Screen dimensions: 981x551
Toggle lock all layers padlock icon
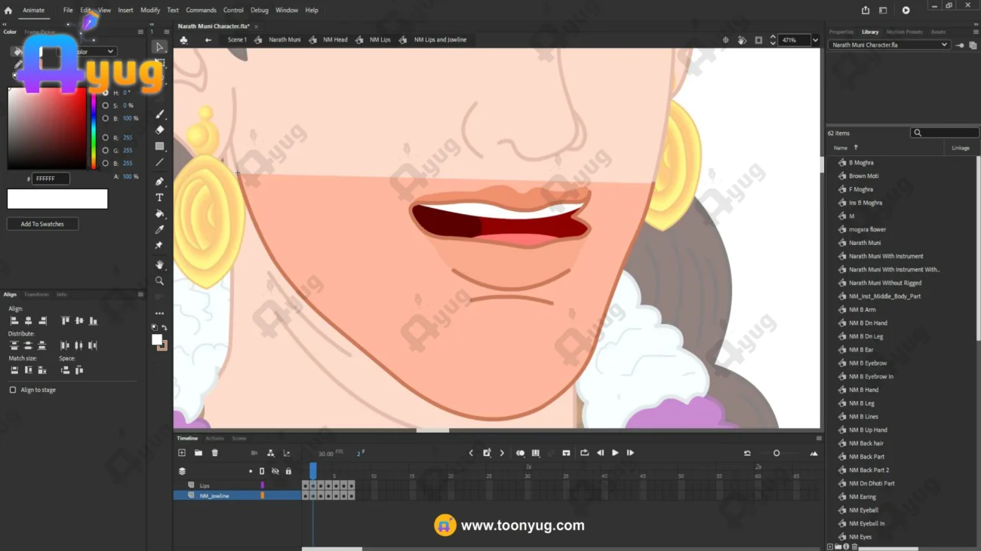tap(288, 471)
